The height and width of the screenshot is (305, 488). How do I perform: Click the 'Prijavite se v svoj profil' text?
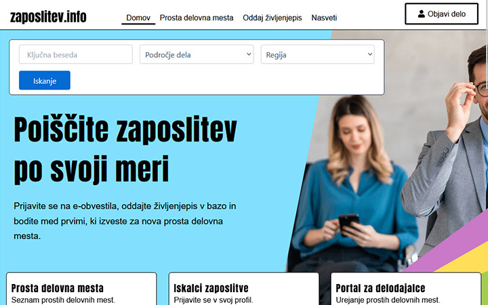coord(213,300)
